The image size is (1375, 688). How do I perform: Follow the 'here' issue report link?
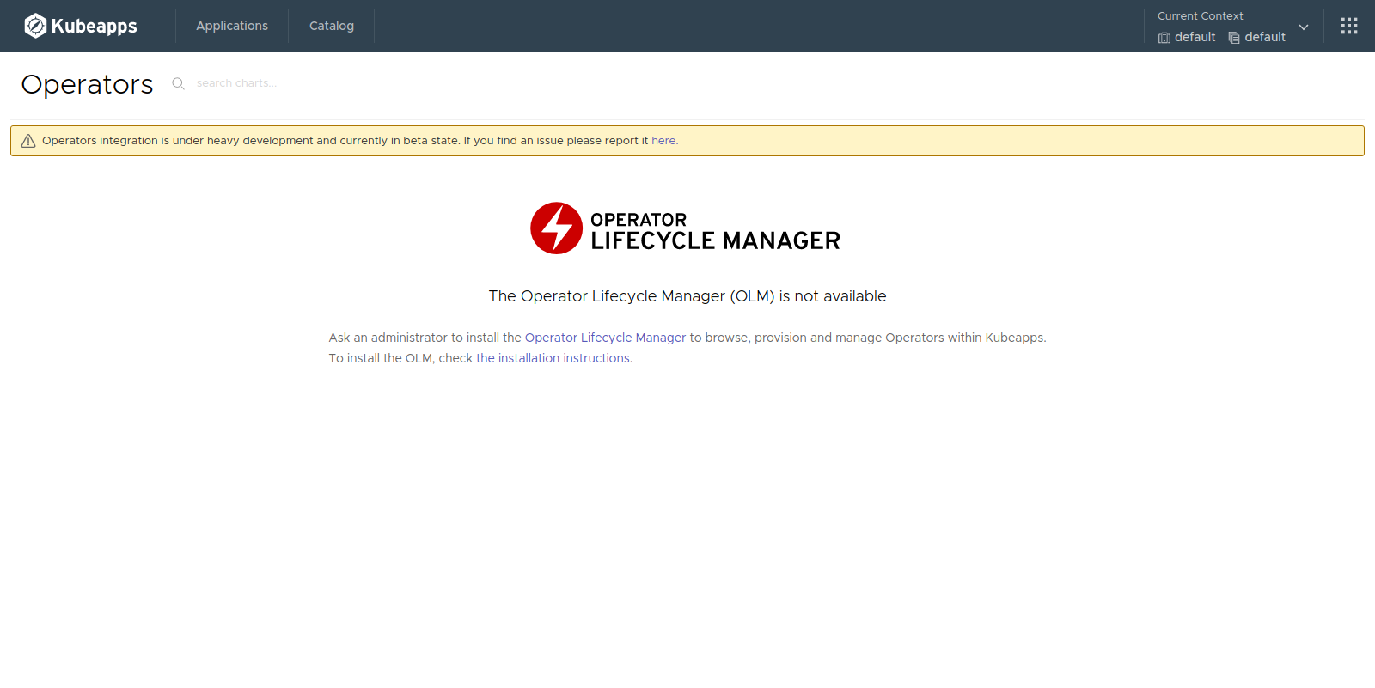(663, 141)
